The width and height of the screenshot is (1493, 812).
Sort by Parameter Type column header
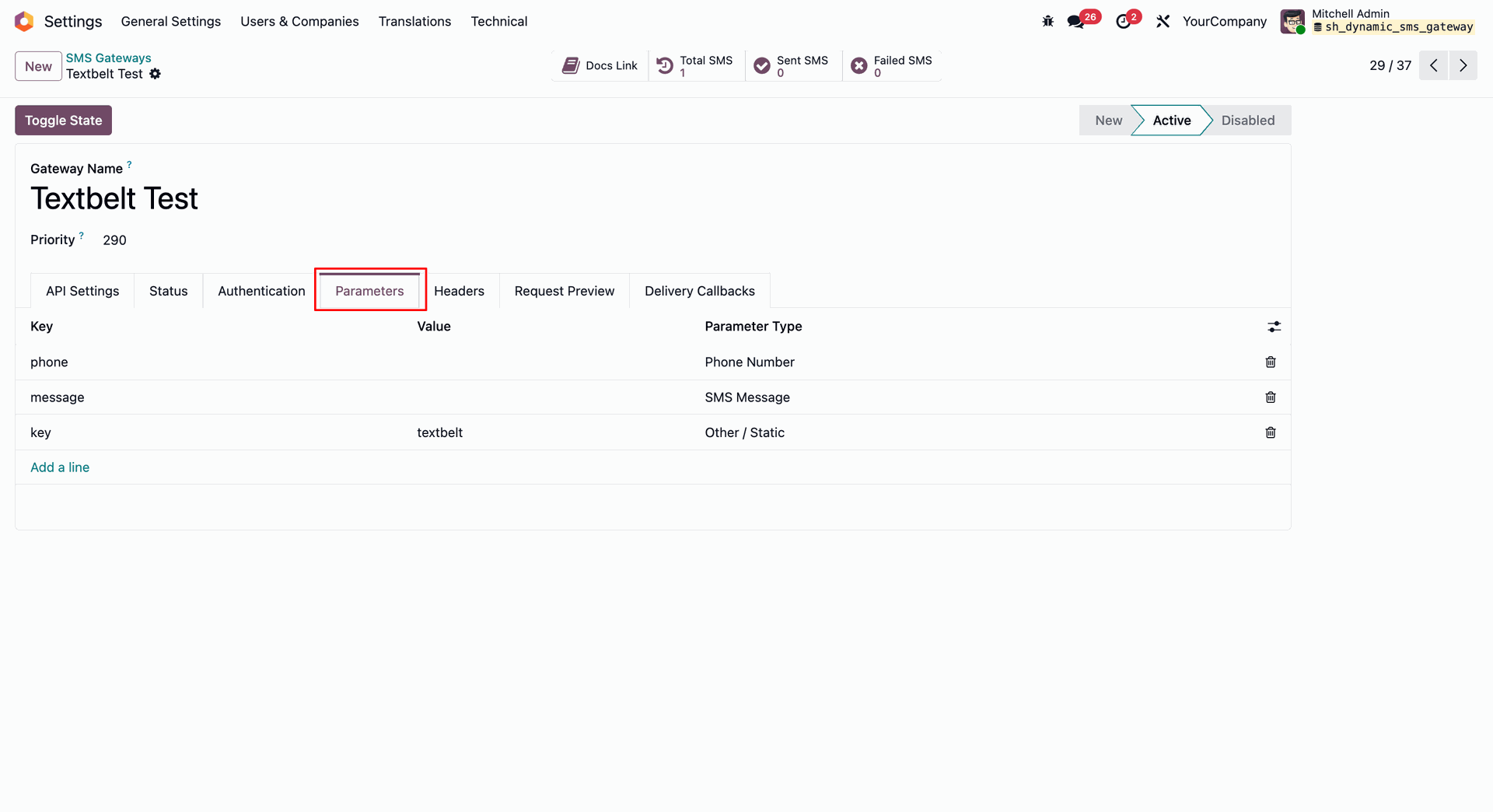[753, 327]
